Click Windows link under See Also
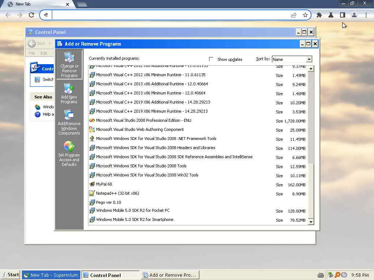Image resolution: width=374 pixels, height=280 pixels. pyautogui.click(x=48, y=107)
